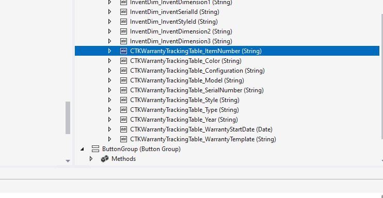Screen dimensions: 383x198
Task: Select InventDim_InventDimension3 (String) row
Action: [x=227, y=41]
